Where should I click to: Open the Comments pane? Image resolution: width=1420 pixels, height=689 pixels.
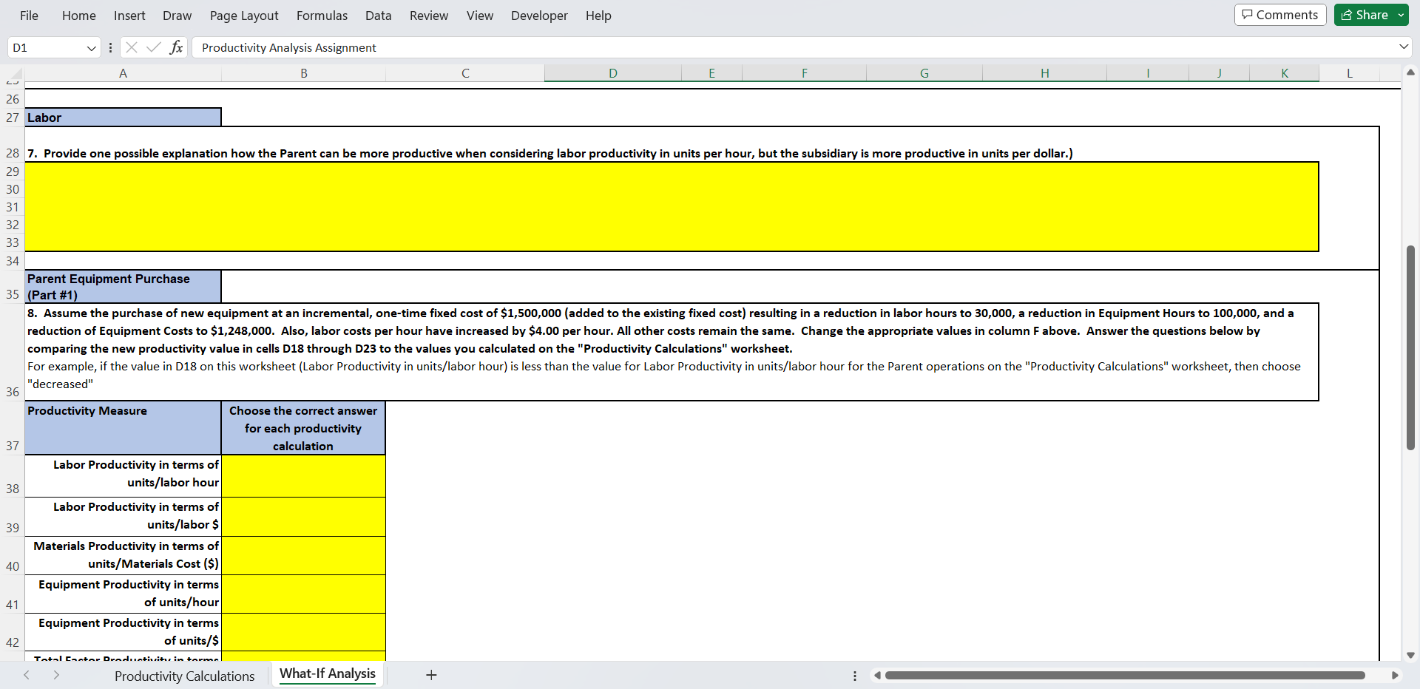point(1279,14)
